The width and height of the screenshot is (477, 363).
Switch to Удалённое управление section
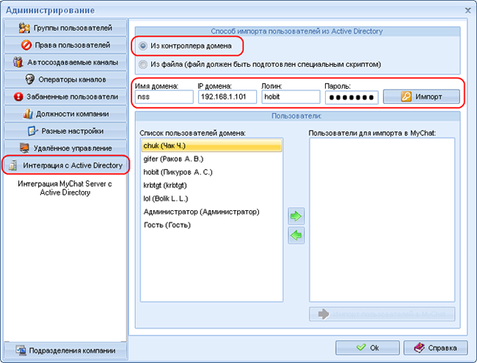63,148
